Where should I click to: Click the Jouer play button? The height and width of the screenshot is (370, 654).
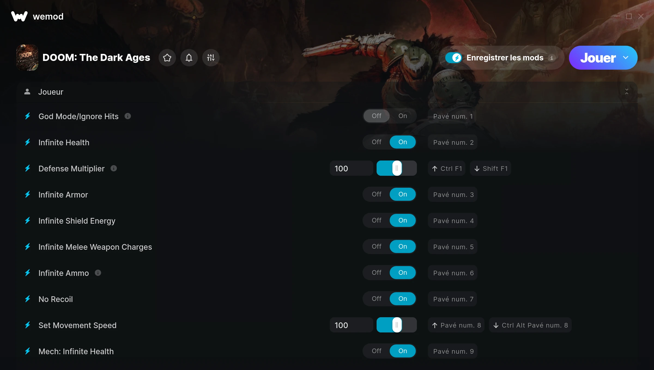598,58
